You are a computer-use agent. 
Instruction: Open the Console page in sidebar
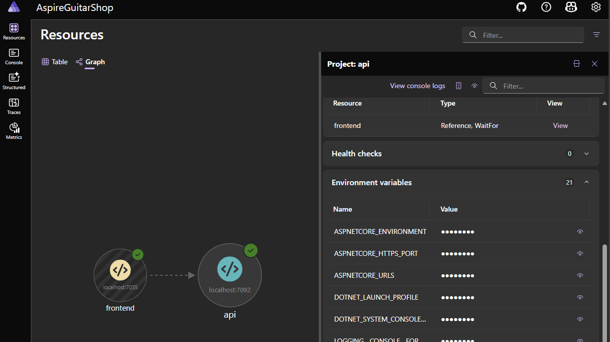click(14, 57)
